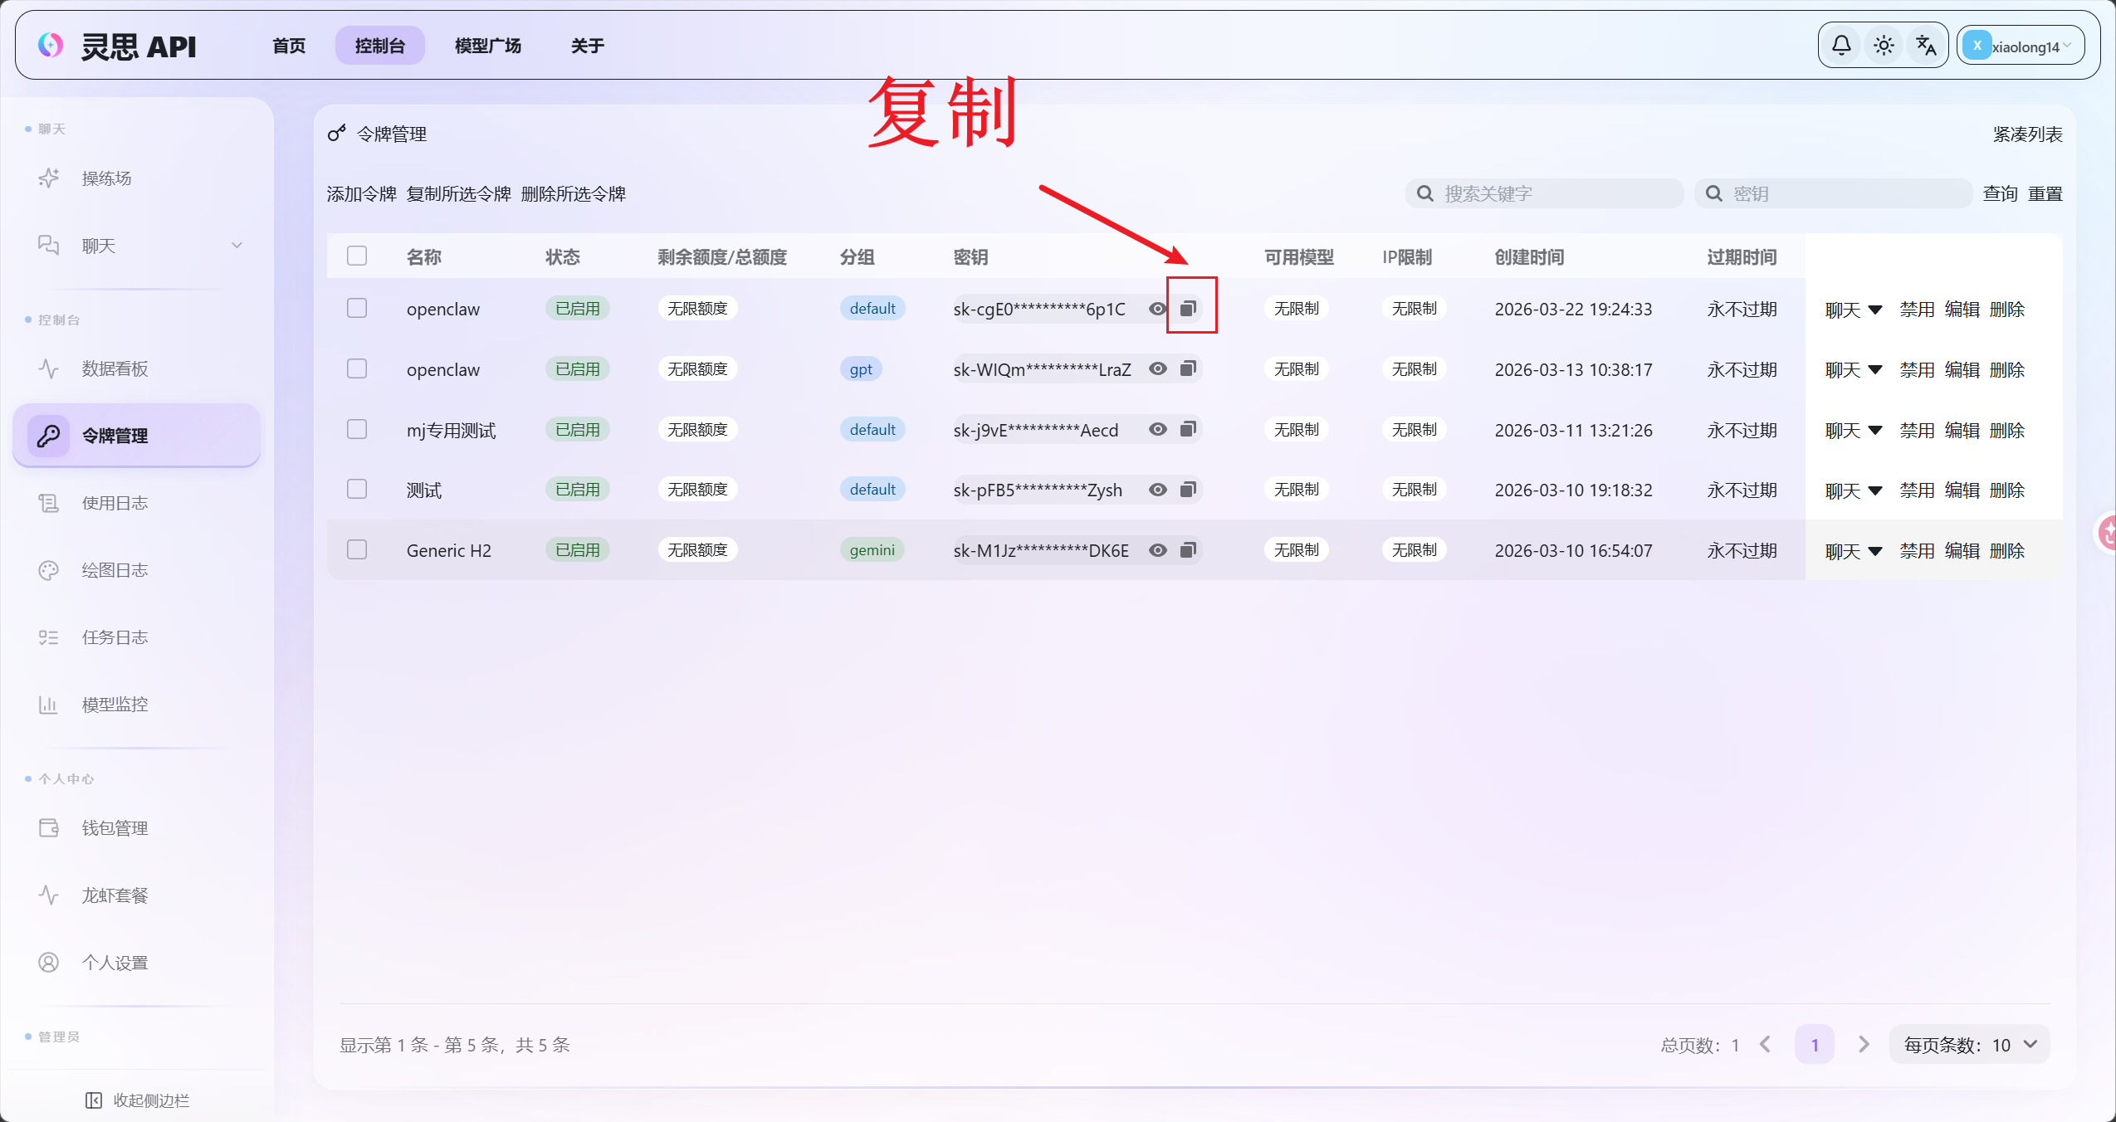Copy the sk-pFB5 key with copy icon

pyautogui.click(x=1188, y=490)
